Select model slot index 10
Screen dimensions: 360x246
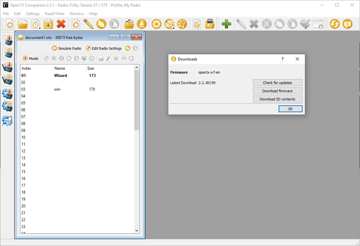click(x=77, y=137)
